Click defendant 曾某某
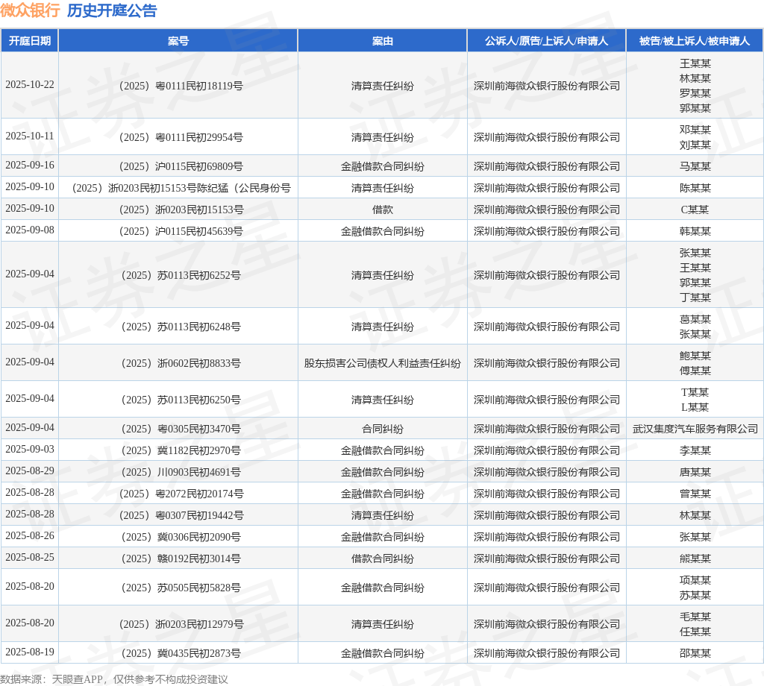 [695, 494]
